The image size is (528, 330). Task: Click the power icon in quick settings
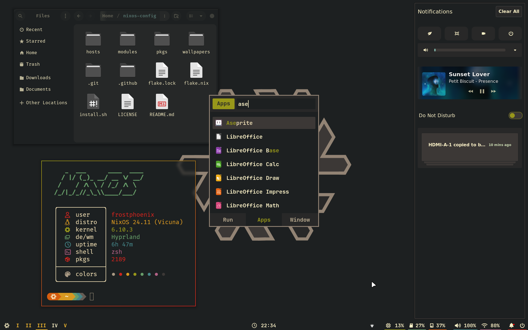(x=511, y=34)
